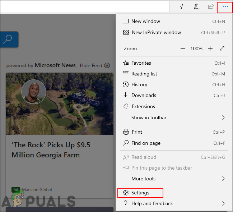This screenshot has width=233, height=212.
Task: Open History menu item
Action: click(174, 84)
